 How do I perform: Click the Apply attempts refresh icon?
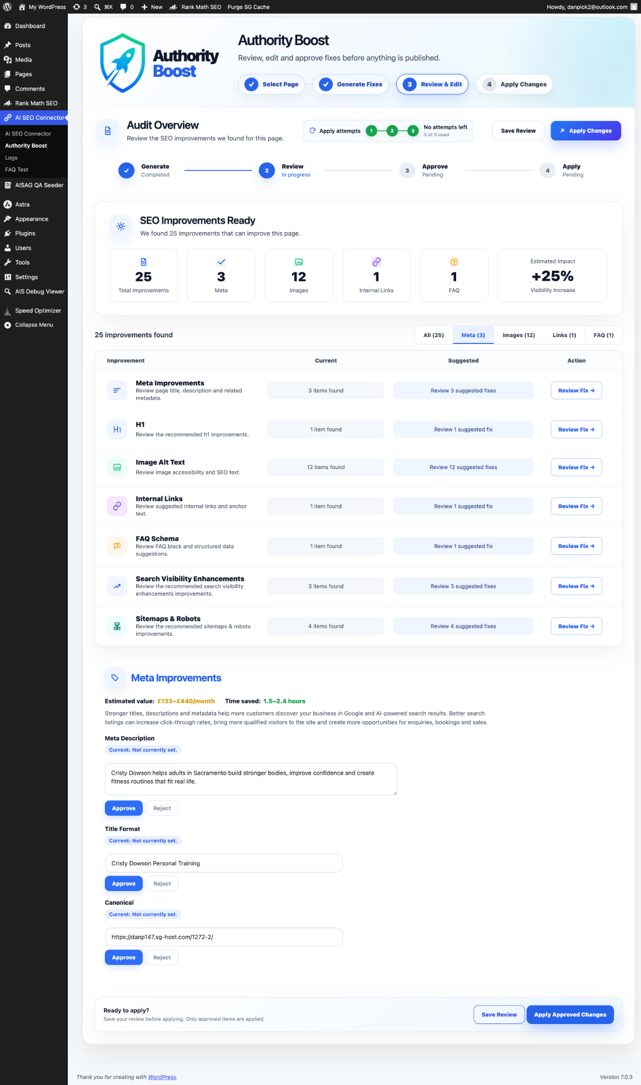[313, 130]
